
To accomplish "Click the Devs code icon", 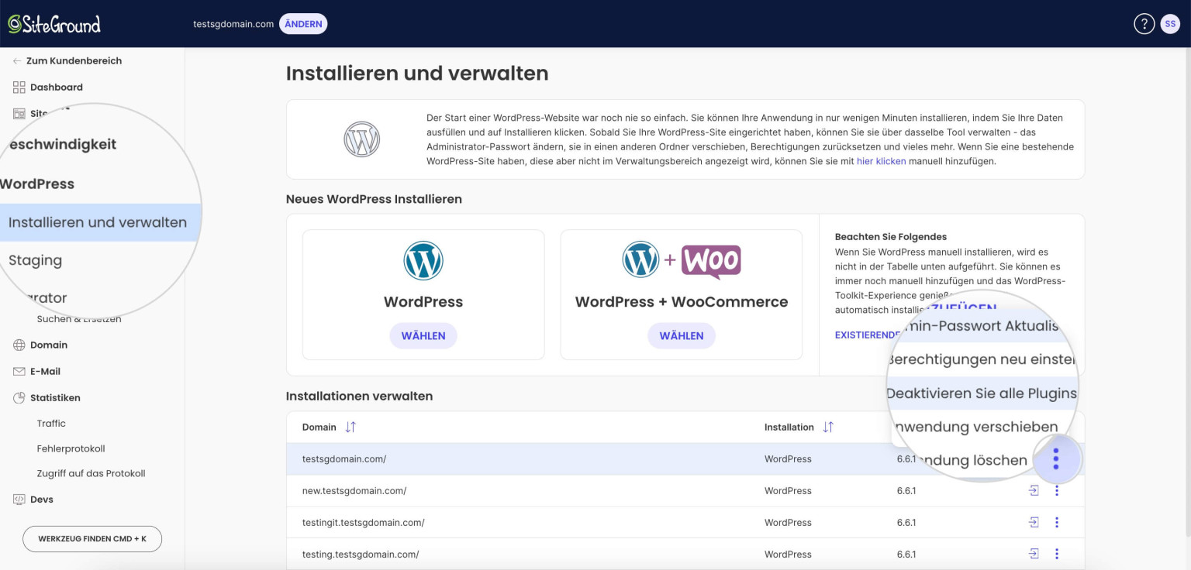I will tap(19, 500).
